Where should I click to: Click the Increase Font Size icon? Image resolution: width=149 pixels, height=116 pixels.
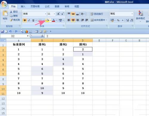(58, 14)
